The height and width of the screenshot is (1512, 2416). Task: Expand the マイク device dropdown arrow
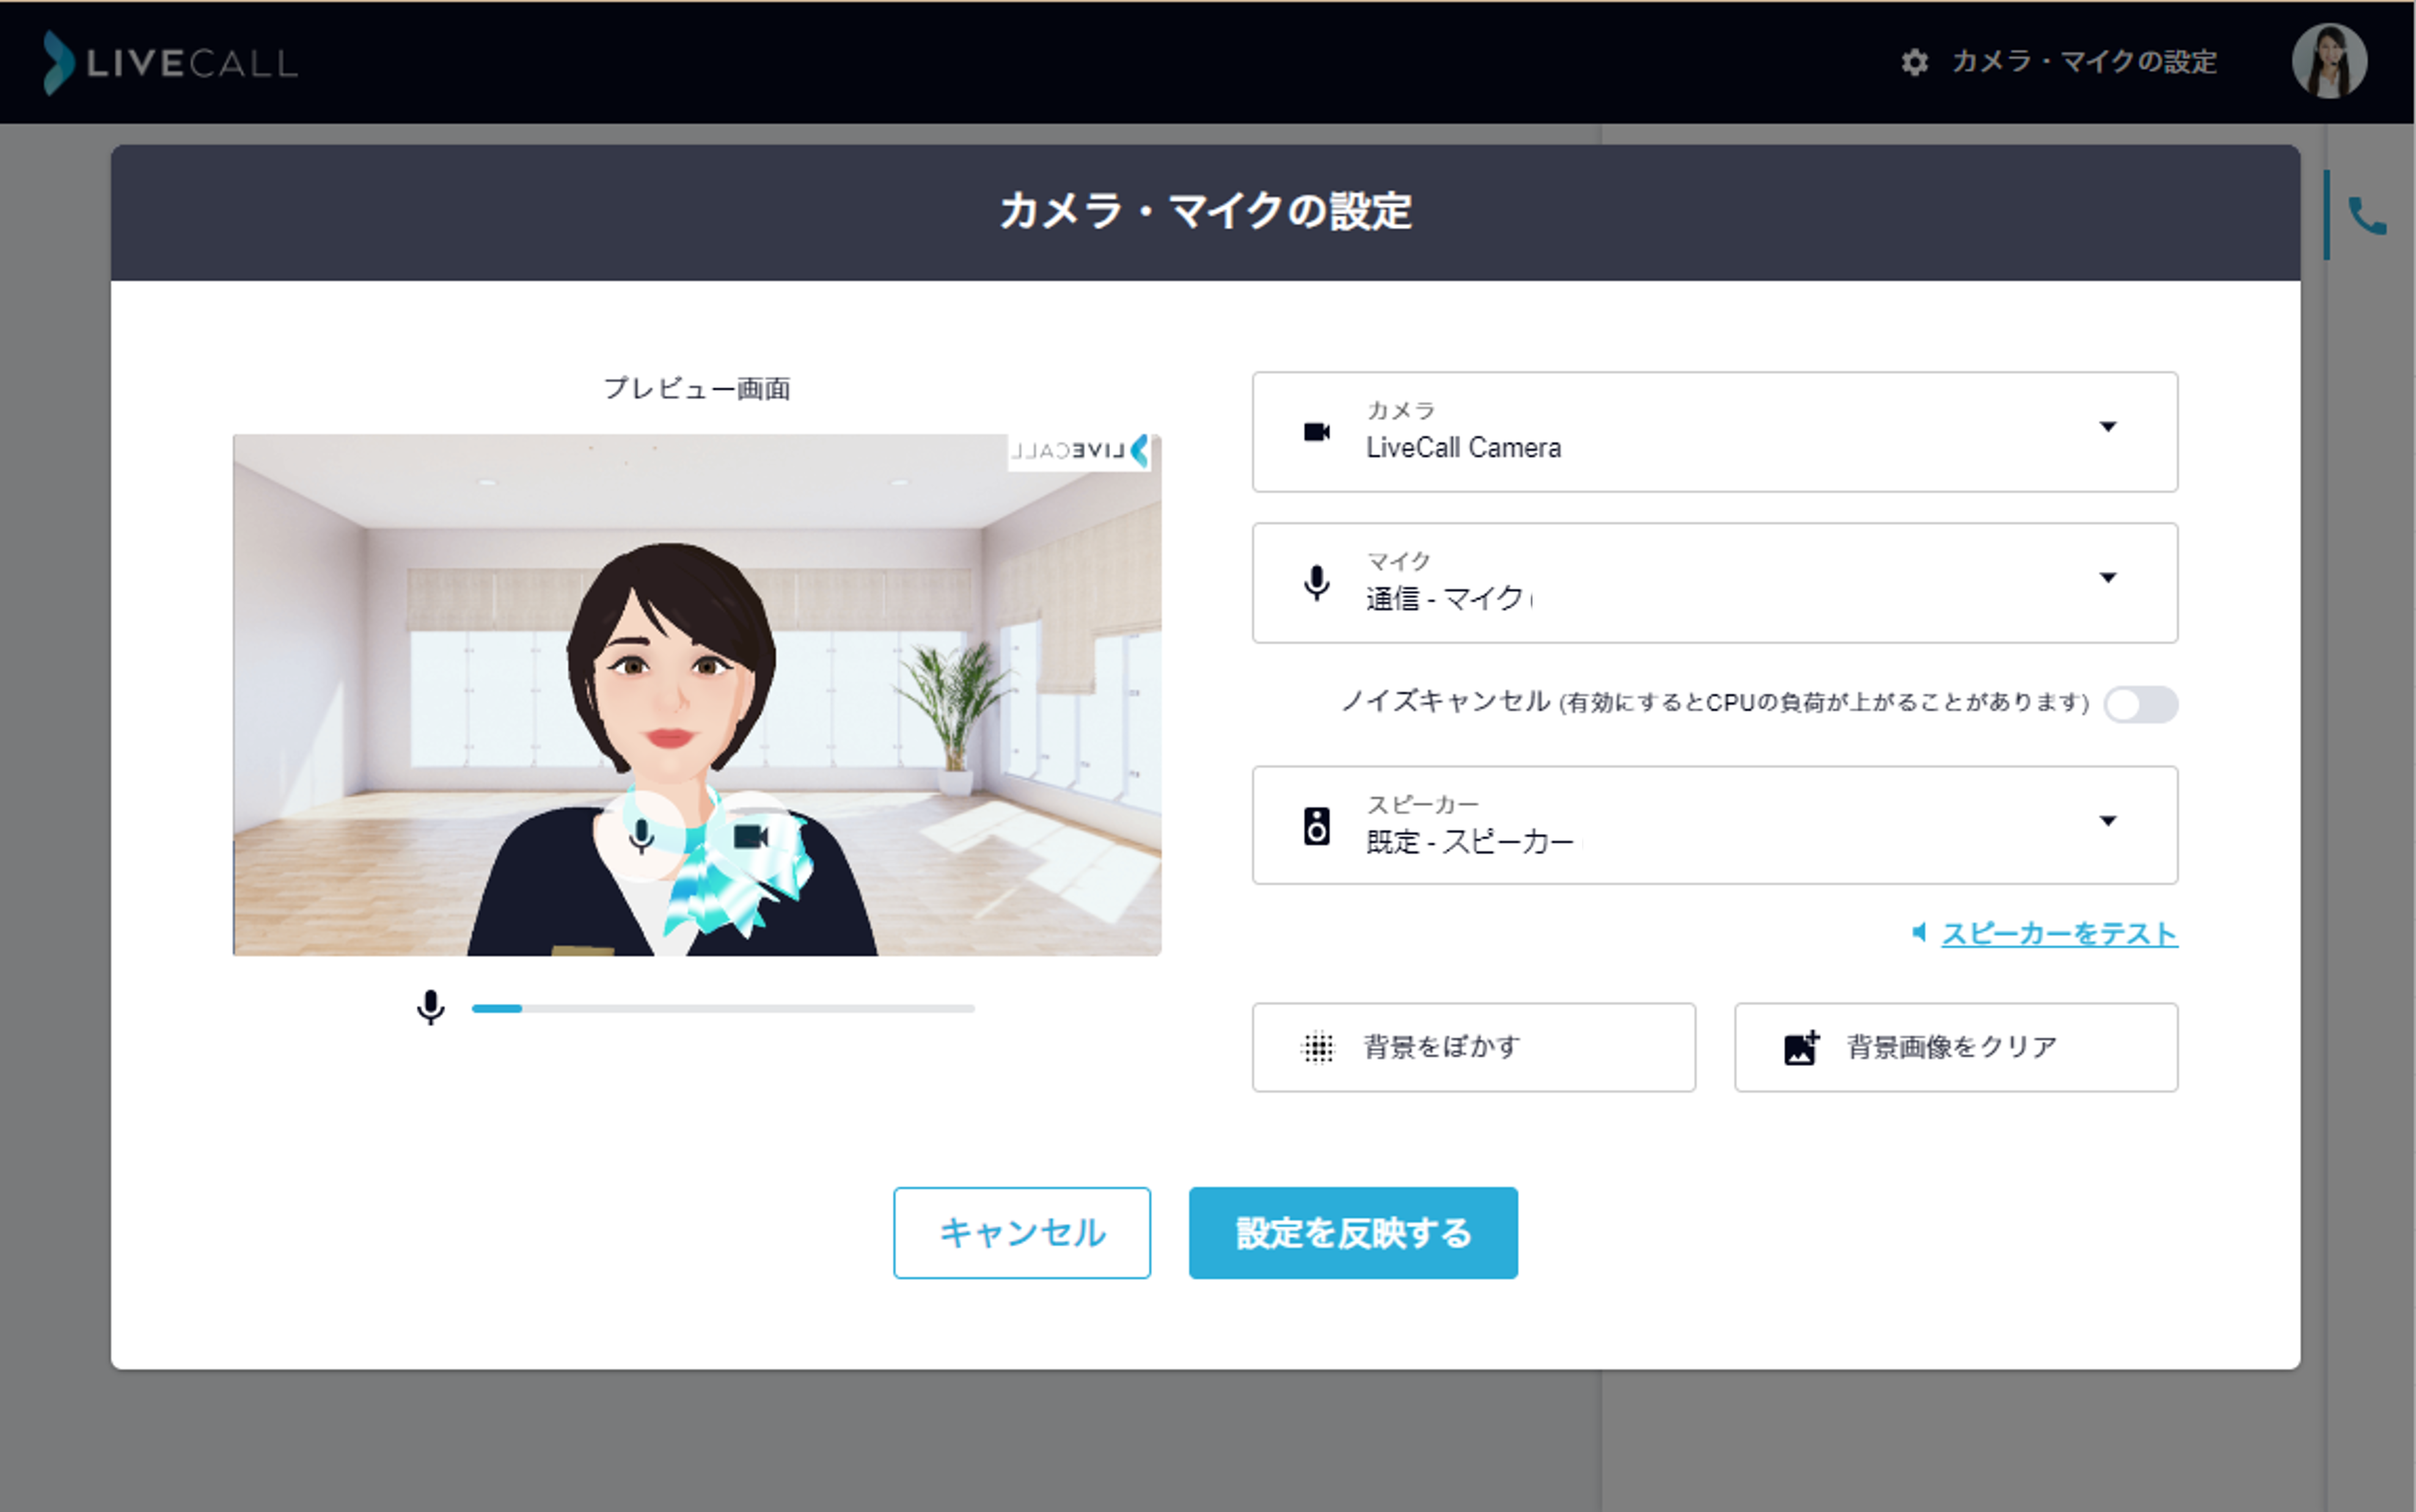coord(2107,577)
